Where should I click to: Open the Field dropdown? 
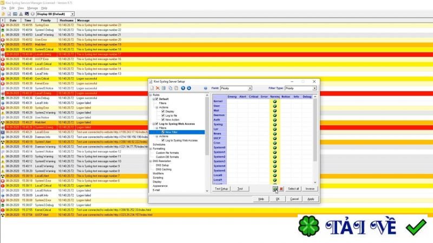pyautogui.click(x=250, y=88)
